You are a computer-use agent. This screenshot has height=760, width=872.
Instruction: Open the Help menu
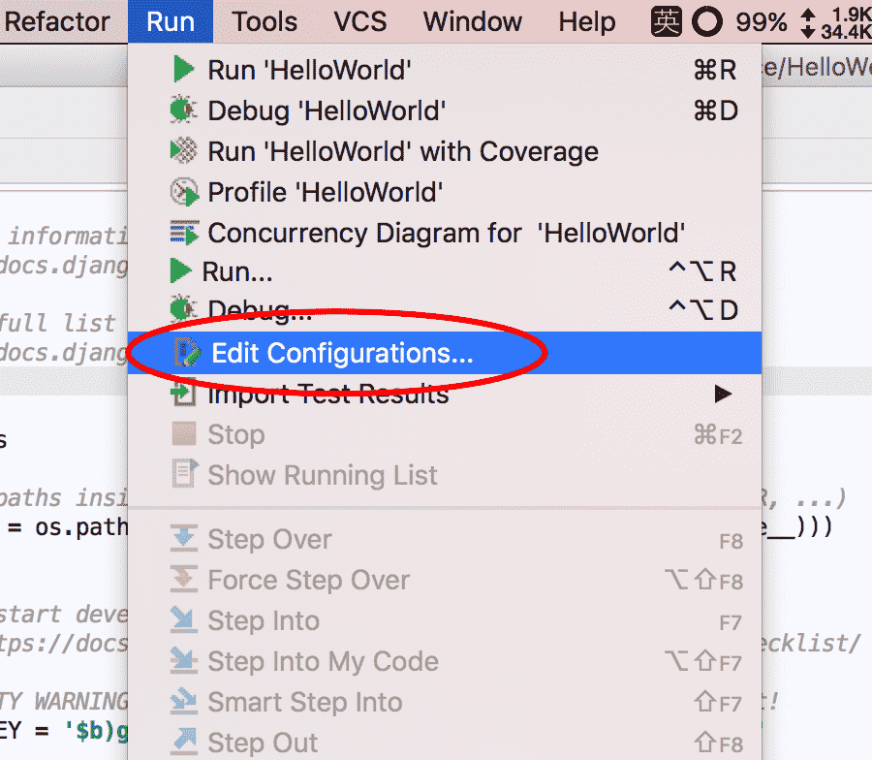tap(587, 21)
